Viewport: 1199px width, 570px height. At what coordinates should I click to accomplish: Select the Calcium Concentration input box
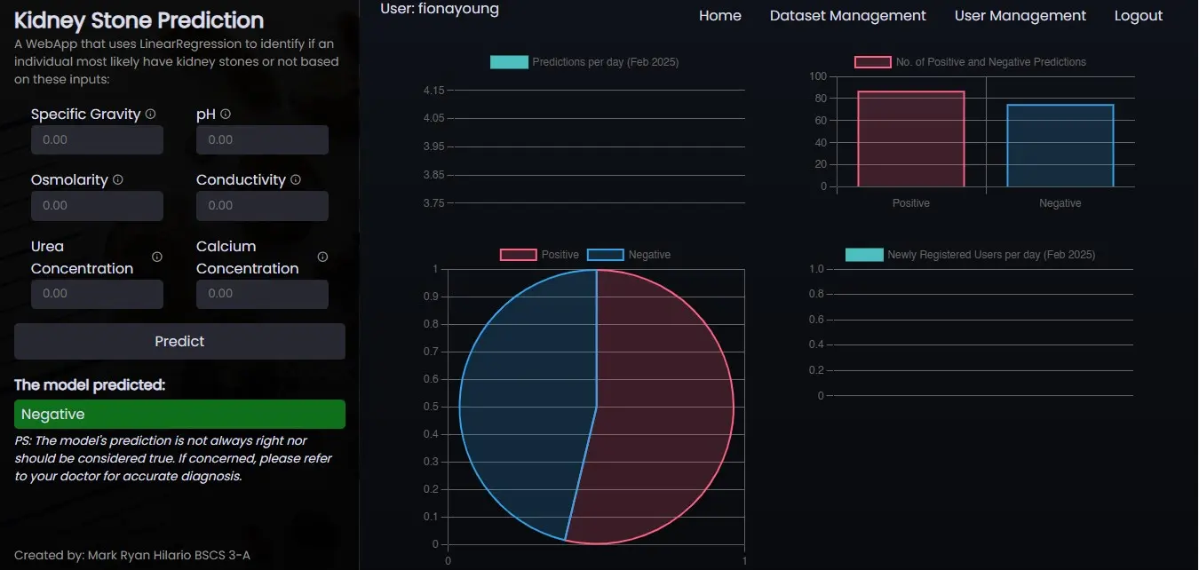point(262,294)
